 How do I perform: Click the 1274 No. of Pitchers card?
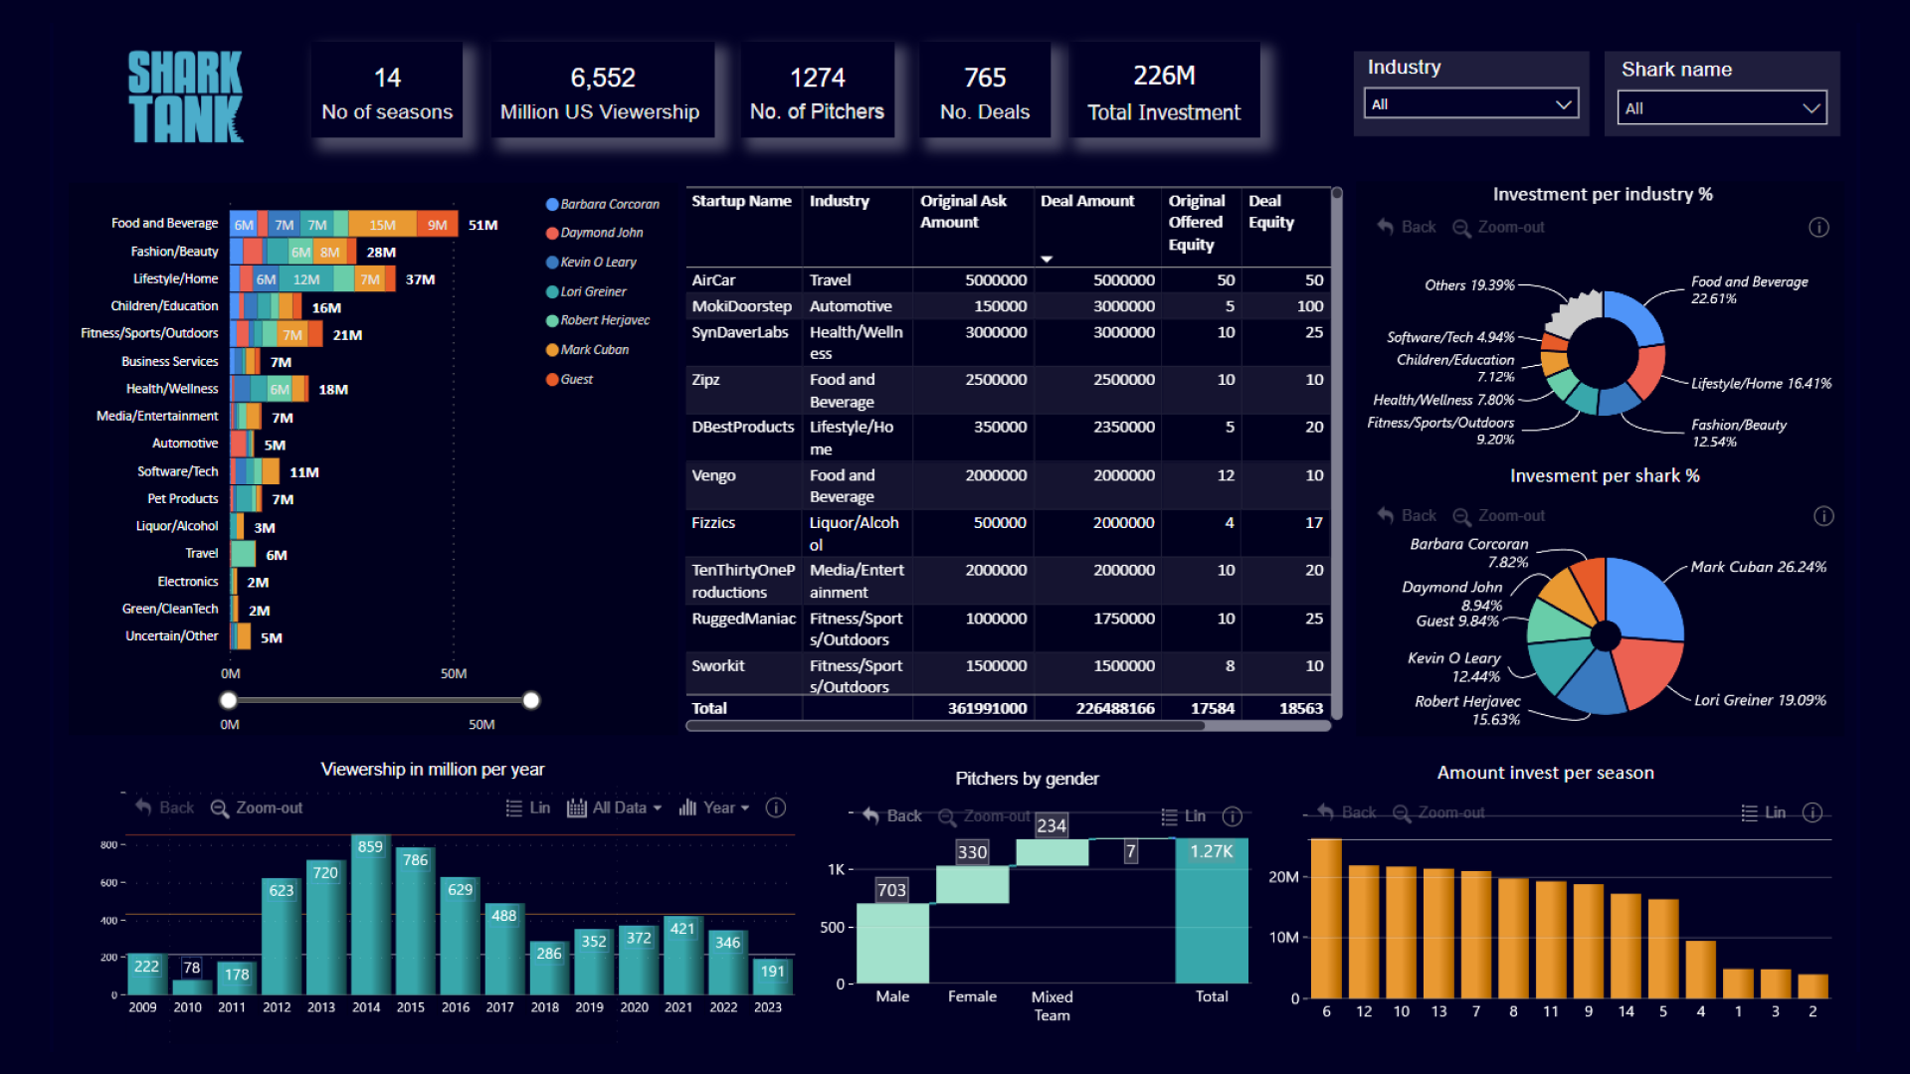[817, 91]
